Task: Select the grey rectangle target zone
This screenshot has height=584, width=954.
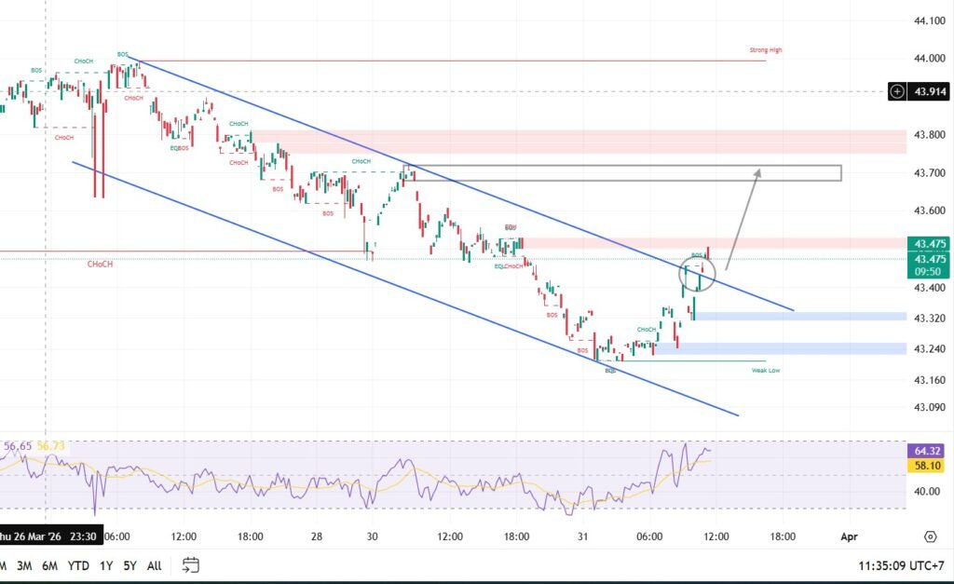Action: pyautogui.click(x=624, y=173)
